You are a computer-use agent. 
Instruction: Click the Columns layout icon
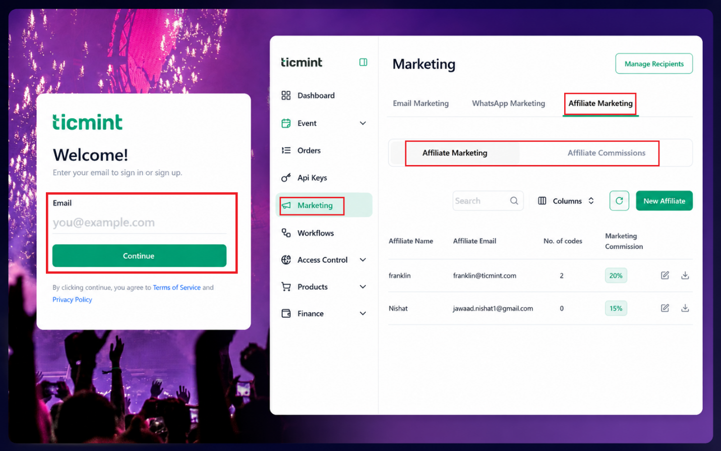click(542, 201)
